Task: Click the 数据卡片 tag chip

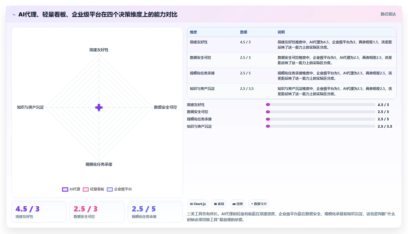Action: click(x=259, y=204)
